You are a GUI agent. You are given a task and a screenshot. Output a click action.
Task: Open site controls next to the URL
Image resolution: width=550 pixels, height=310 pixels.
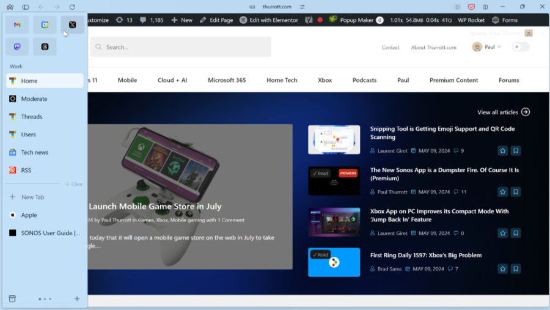pos(252,7)
